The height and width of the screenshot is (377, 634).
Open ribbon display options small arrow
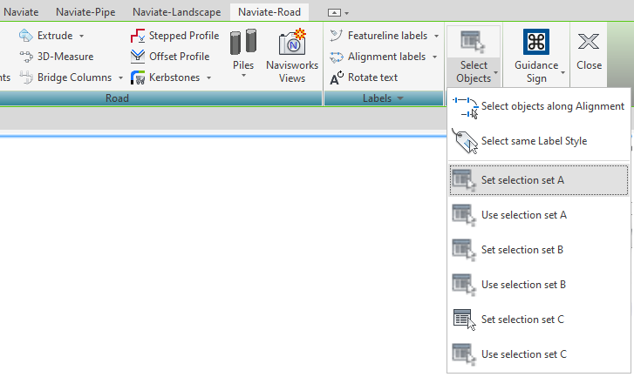(x=346, y=13)
